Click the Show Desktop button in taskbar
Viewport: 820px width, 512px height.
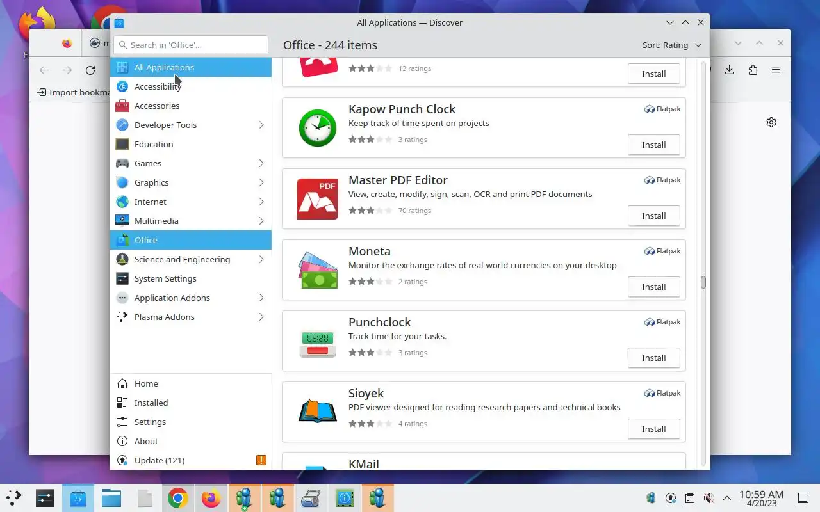pos(803,498)
